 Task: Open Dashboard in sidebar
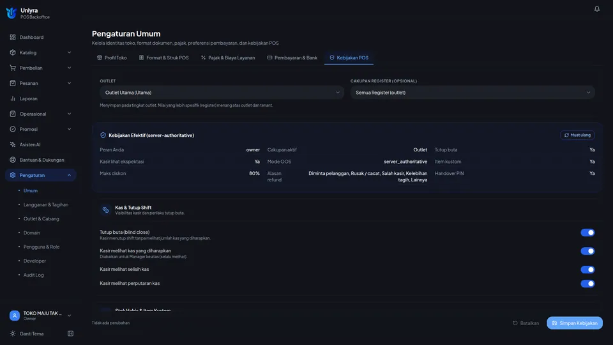pos(41,37)
